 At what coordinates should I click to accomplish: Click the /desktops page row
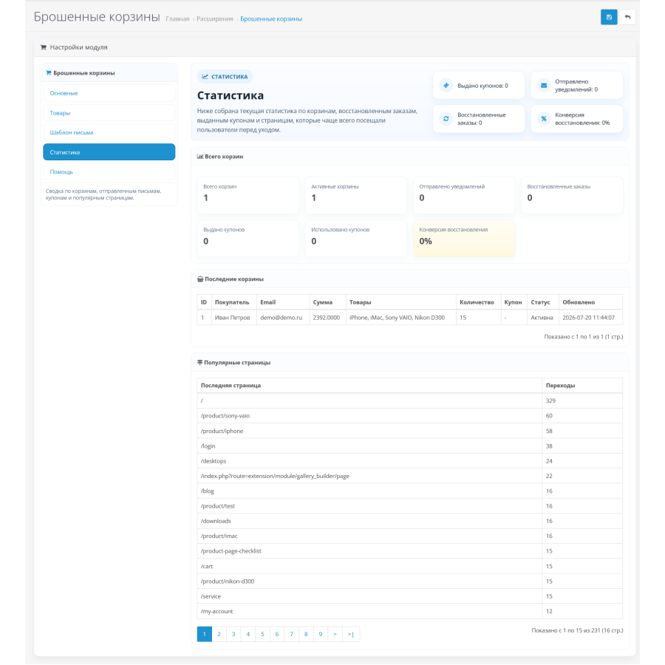pyautogui.click(x=409, y=461)
